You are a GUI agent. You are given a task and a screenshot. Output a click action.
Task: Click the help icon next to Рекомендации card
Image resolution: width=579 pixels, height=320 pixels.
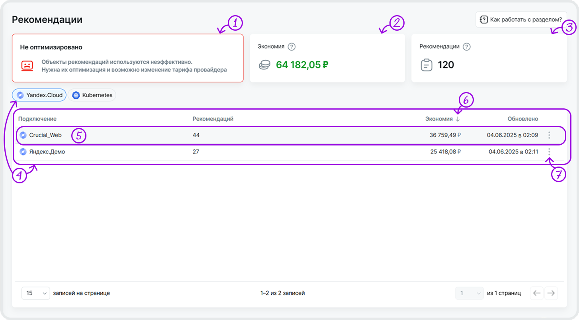click(x=467, y=47)
